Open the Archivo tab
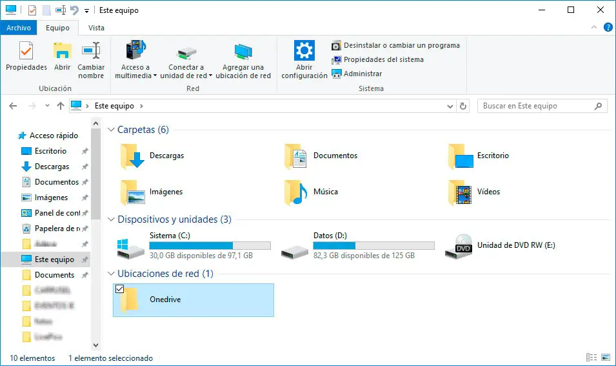This screenshot has width=616, height=366. (19, 28)
